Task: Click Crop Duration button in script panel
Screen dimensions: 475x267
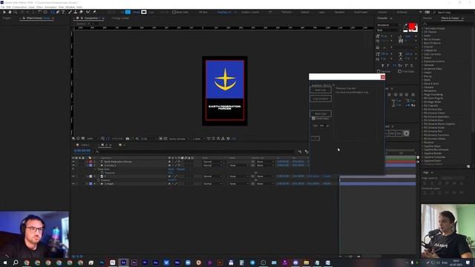Action: point(321,99)
